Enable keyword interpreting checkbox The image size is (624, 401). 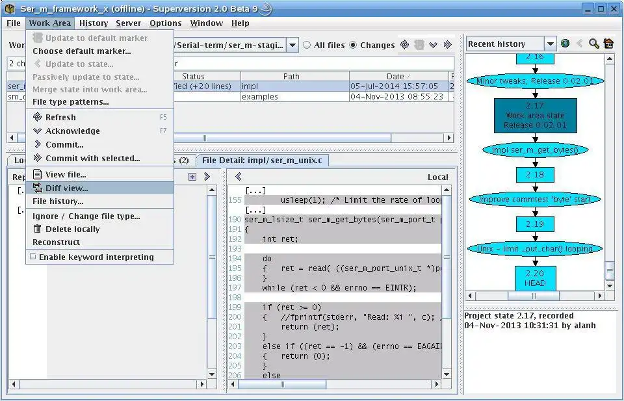click(33, 257)
